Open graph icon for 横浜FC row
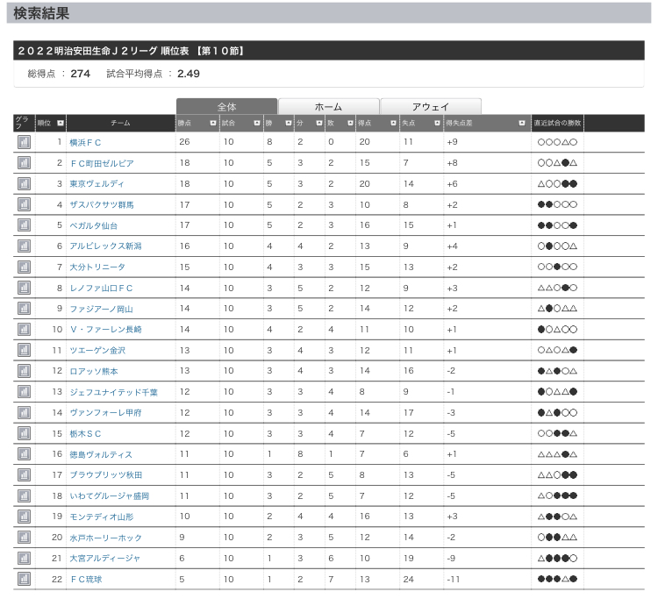This screenshot has width=658, height=606. [x=24, y=142]
